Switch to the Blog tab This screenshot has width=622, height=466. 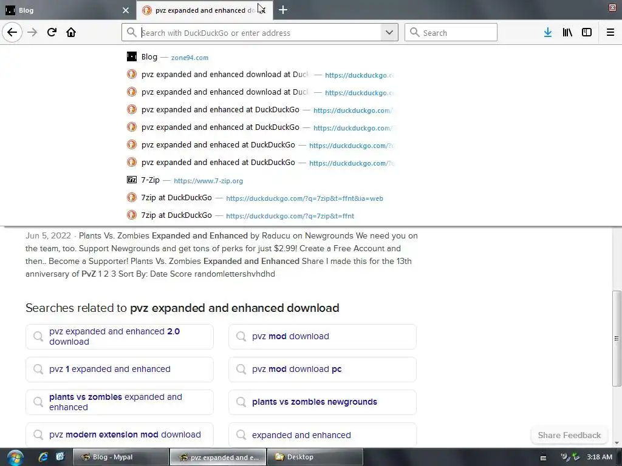click(x=68, y=10)
